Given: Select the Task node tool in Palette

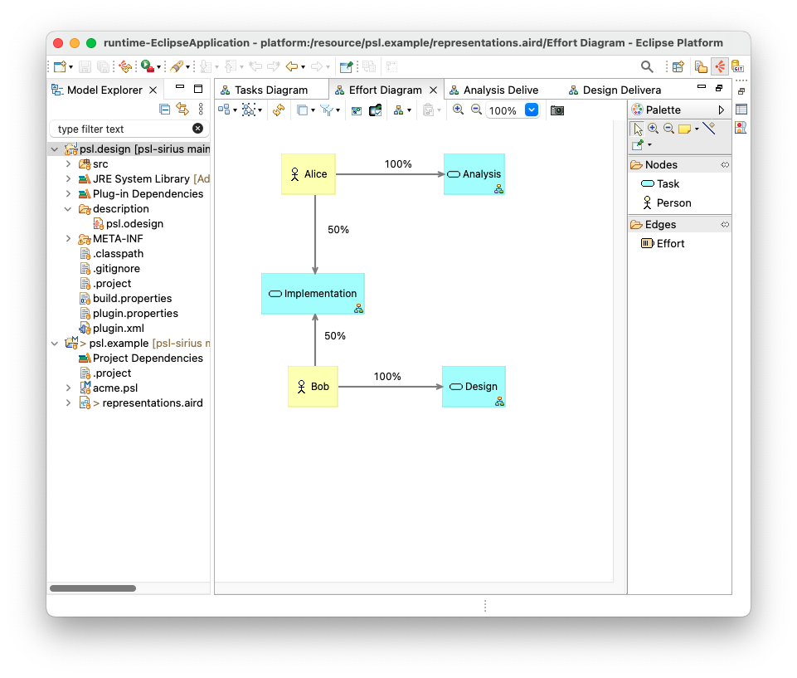Looking at the screenshot, I should pyautogui.click(x=668, y=184).
